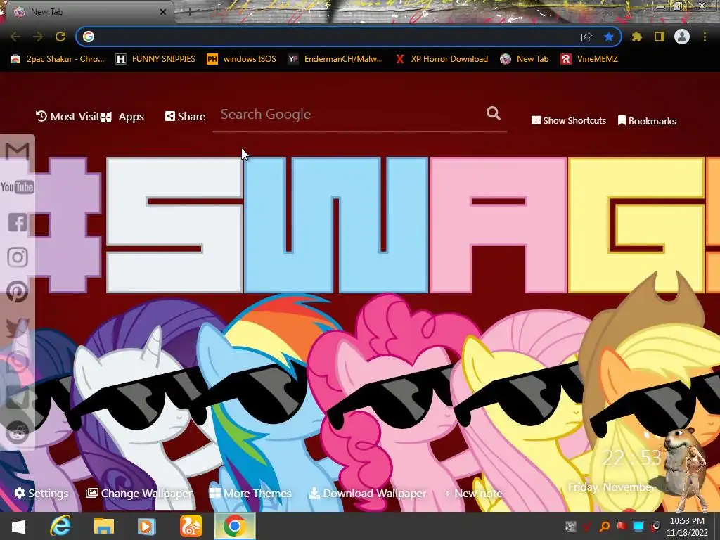Select Chrome taskbar icon
This screenshot has width=720, height=540.
pyautogui.click(x=235, y=526)
